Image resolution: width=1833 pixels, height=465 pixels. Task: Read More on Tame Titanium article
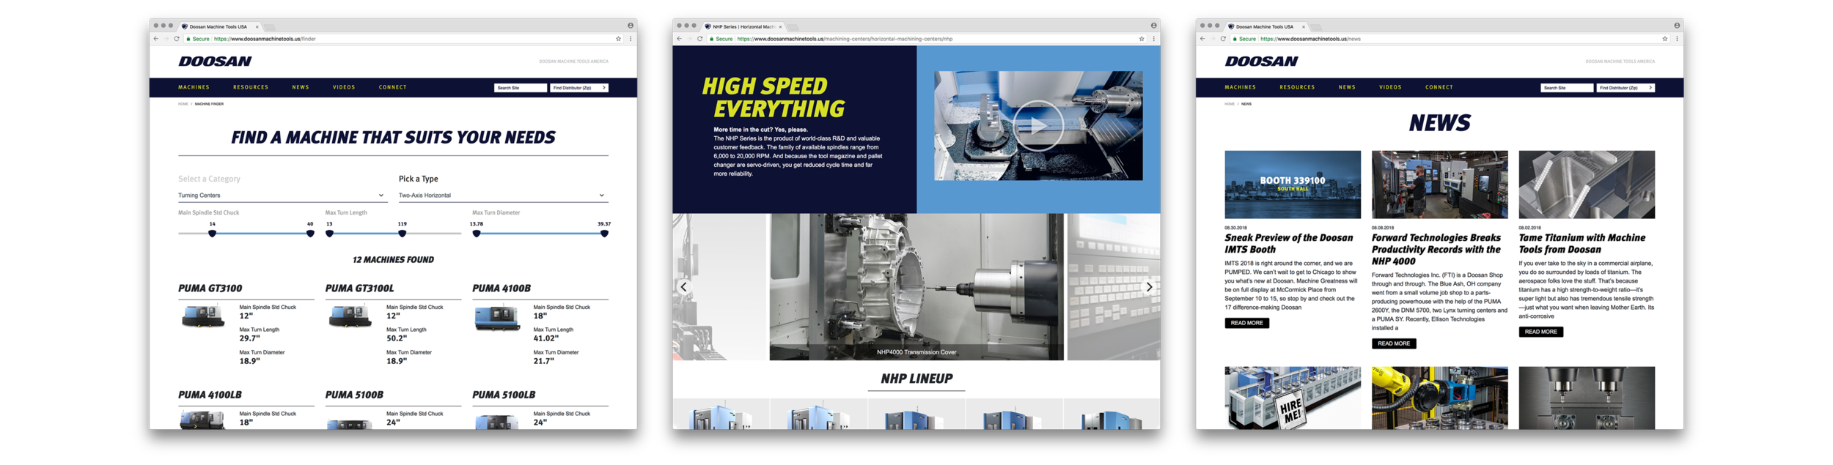click(x=1540, y=332)
